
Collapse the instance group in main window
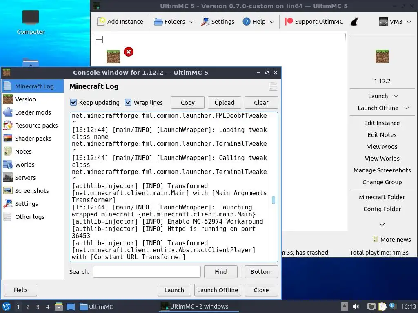(x=99, y=40)
